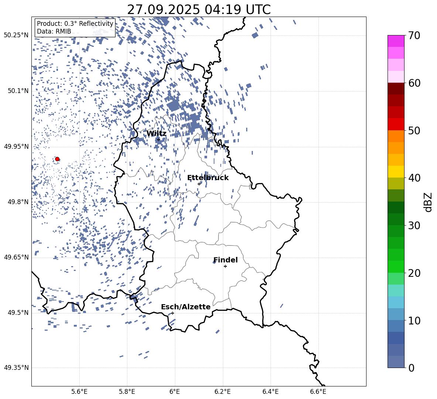Click the 50.1°N latitude label
Viewport: 437px width, 399px height.
coord(18,91)
